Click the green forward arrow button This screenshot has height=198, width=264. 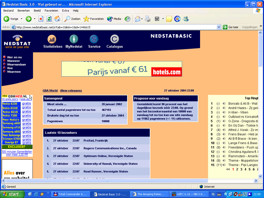[29, 19]
